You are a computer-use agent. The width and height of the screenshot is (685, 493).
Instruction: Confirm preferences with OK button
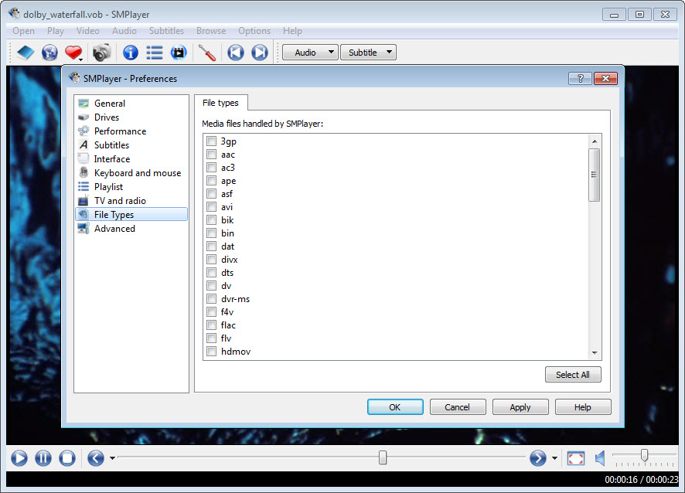point(395,407)
